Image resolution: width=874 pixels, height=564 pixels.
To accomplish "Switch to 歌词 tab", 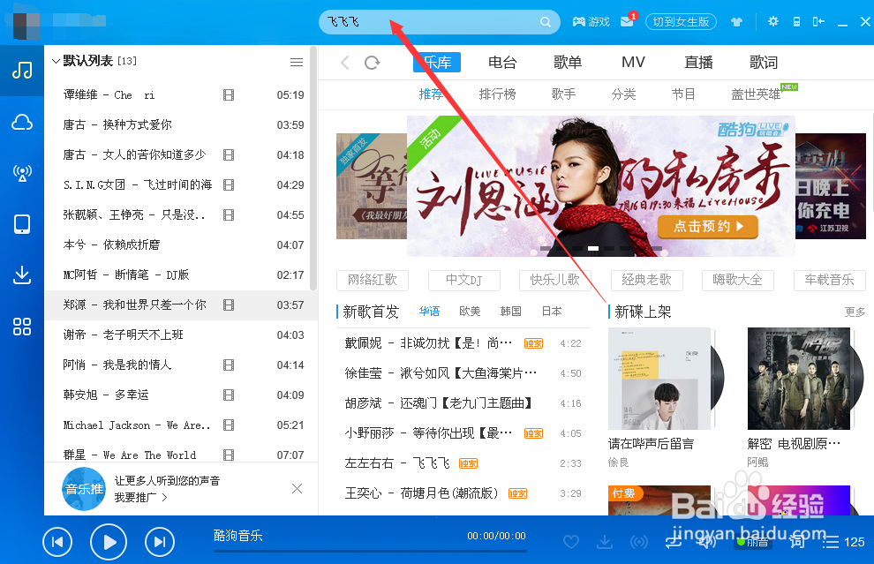I will coord(764,63).
